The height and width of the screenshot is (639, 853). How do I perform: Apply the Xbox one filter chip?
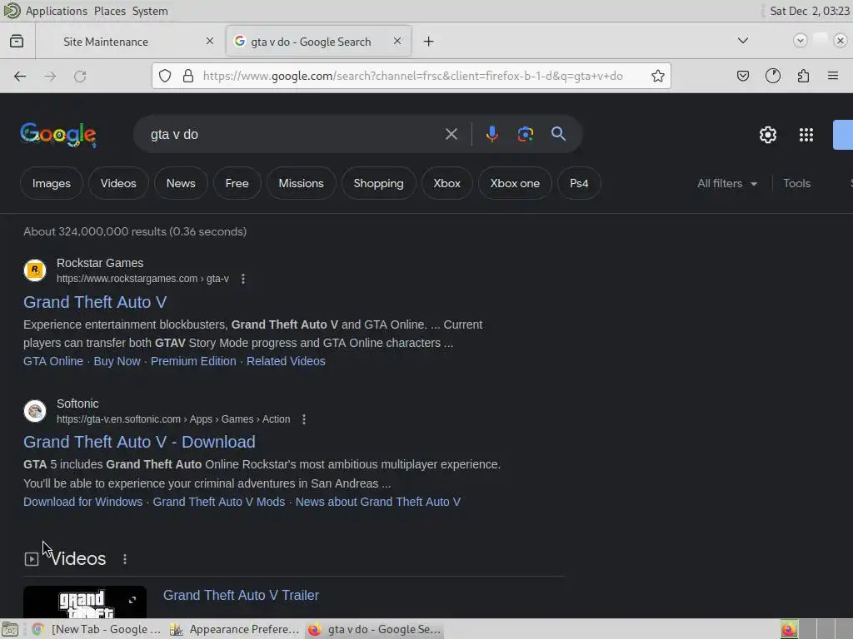[x=515, y=184]
